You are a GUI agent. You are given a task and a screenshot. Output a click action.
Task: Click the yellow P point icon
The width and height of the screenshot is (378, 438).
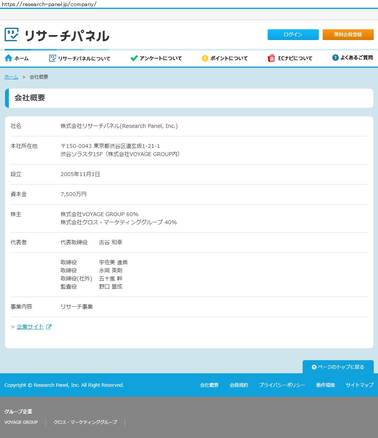[205, 59]
